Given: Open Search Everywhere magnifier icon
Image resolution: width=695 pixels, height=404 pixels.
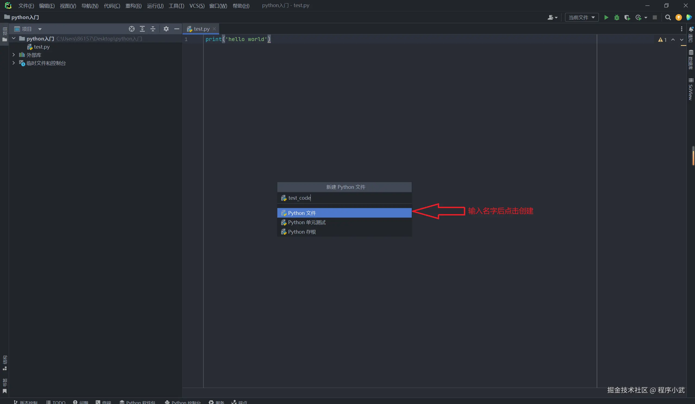Looking at the screenshot, I should (668, 17).
